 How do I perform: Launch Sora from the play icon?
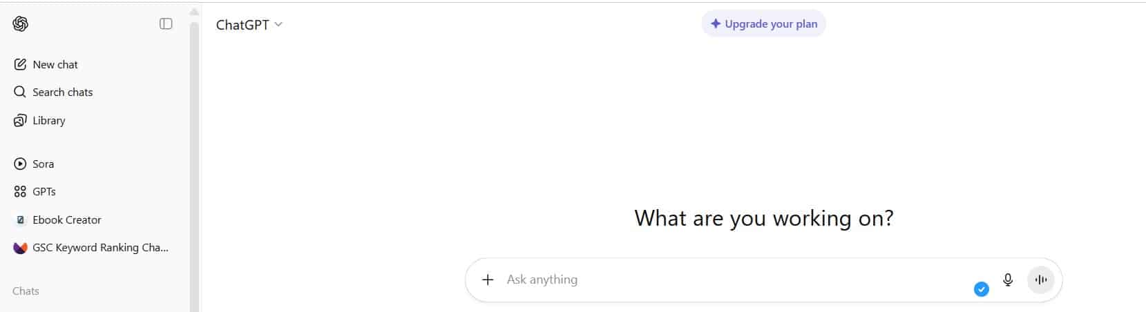point(20,164)
